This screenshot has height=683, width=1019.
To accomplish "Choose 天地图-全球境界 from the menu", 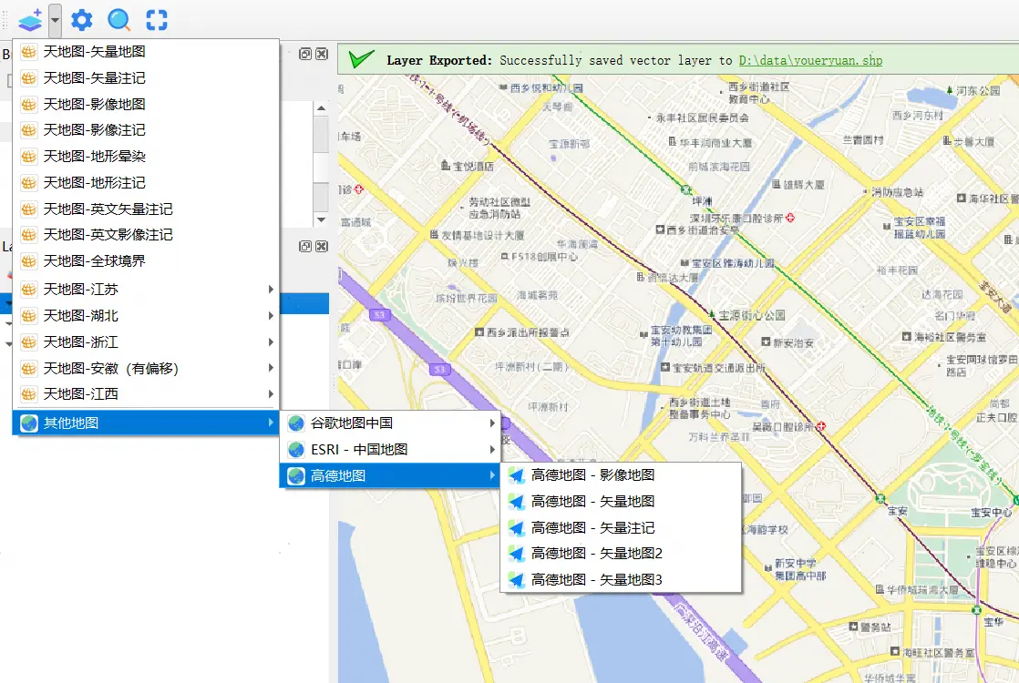I will tap(146, 261).
